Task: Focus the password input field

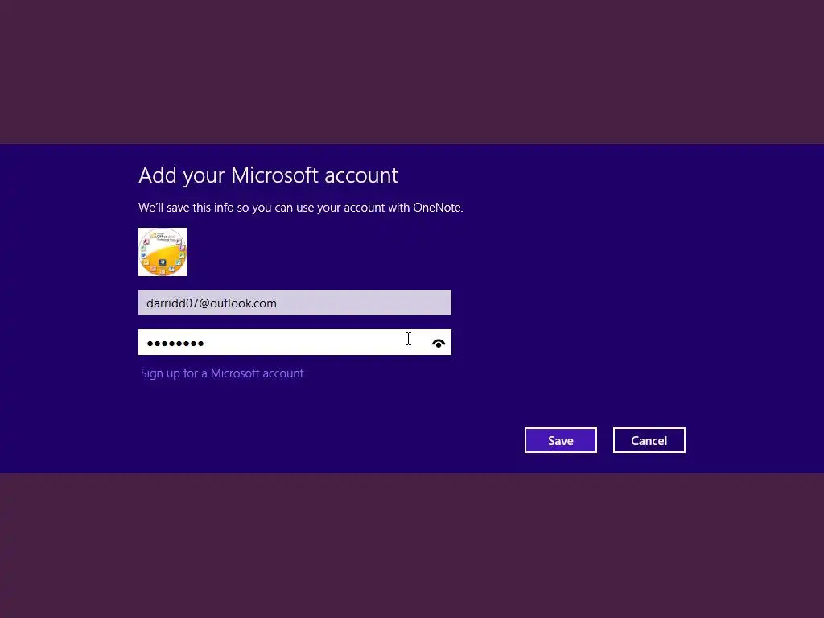Action: click(x=295, y=342)
